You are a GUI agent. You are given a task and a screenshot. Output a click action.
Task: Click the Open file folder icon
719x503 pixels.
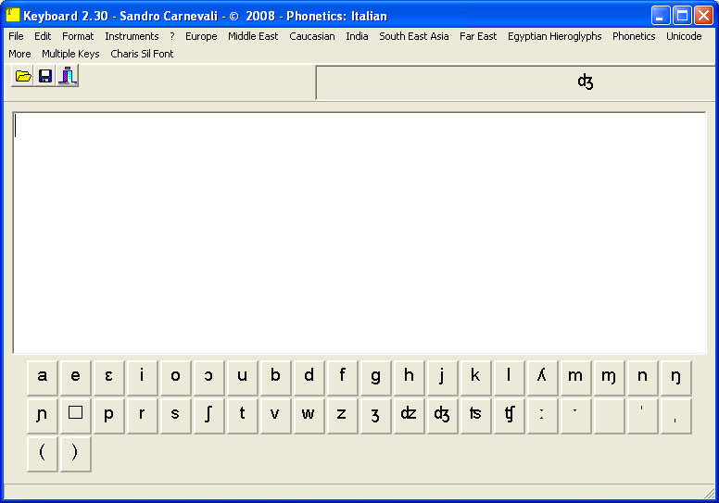pos(23,76)
